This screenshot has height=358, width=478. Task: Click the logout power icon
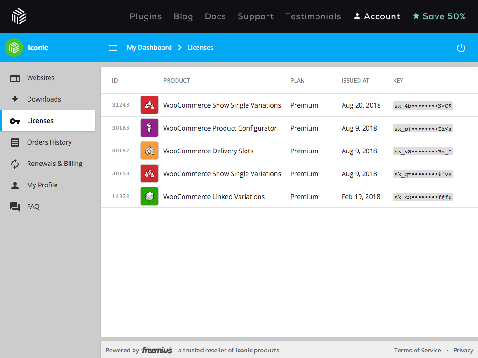461,48
